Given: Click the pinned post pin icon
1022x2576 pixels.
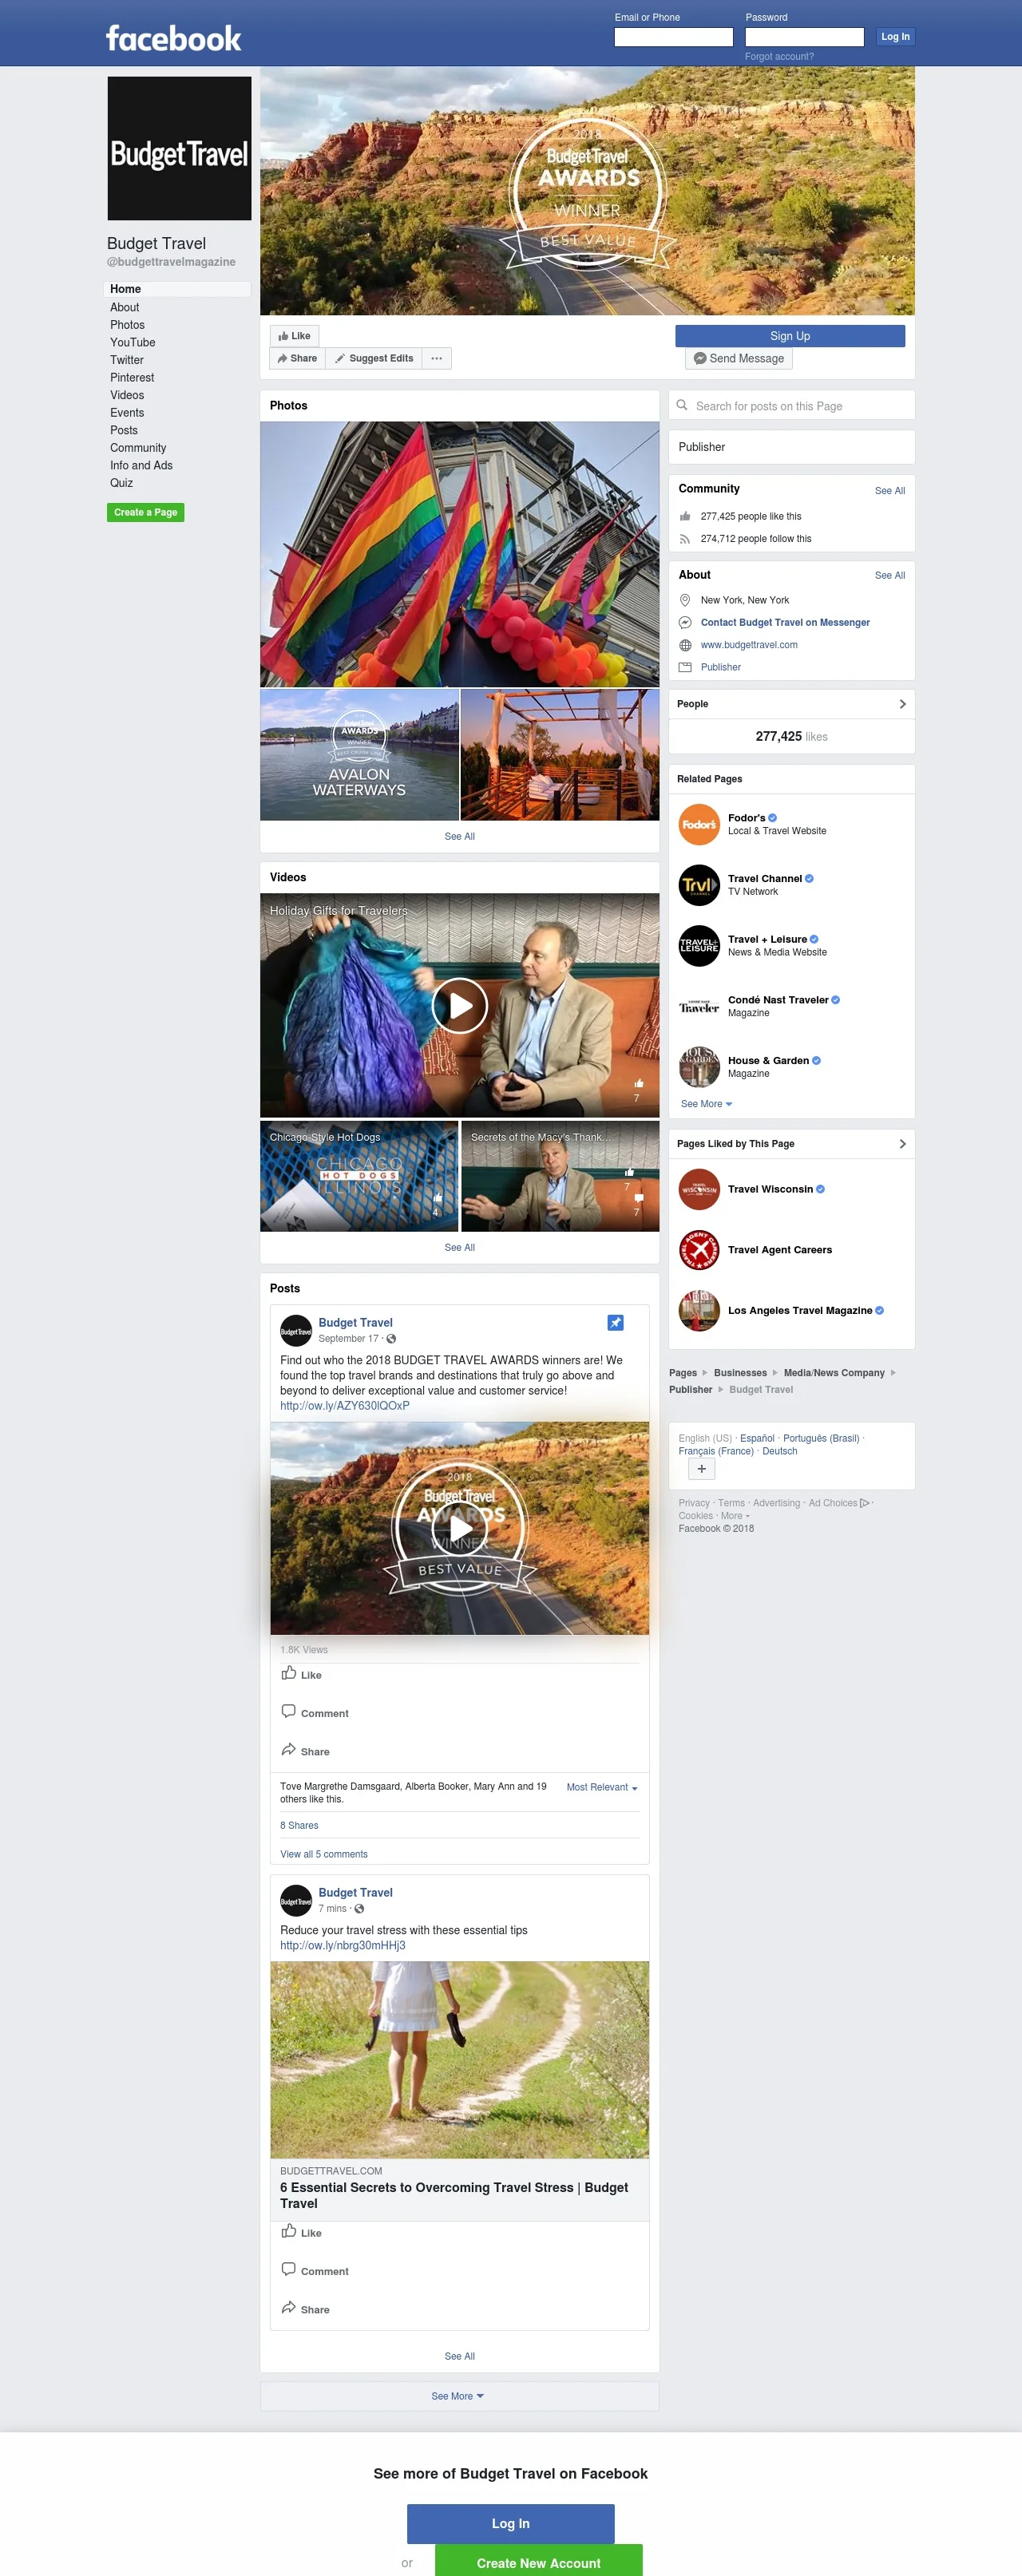Looking at the screenshot, I should [x=616, y=1322].
